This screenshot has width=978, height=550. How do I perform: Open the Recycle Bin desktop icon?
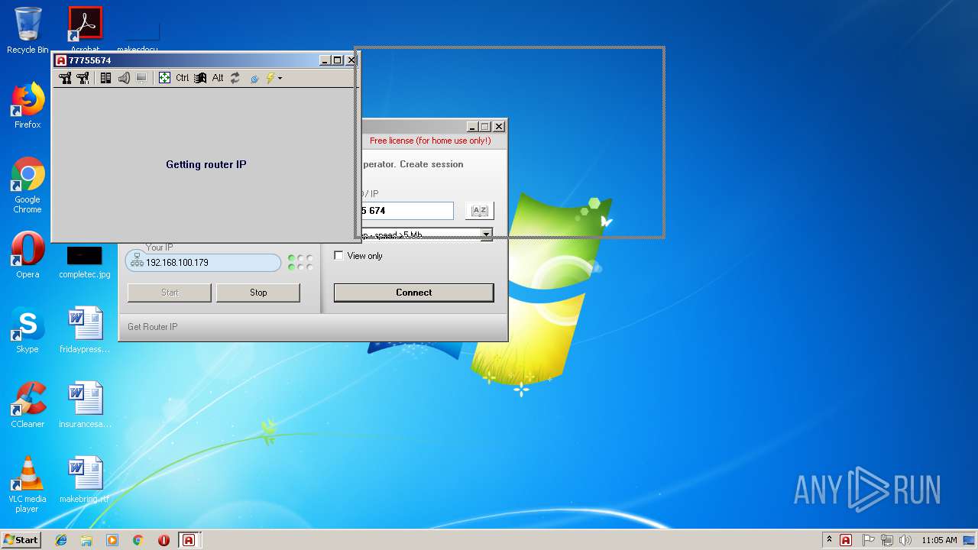coord(28,31)
